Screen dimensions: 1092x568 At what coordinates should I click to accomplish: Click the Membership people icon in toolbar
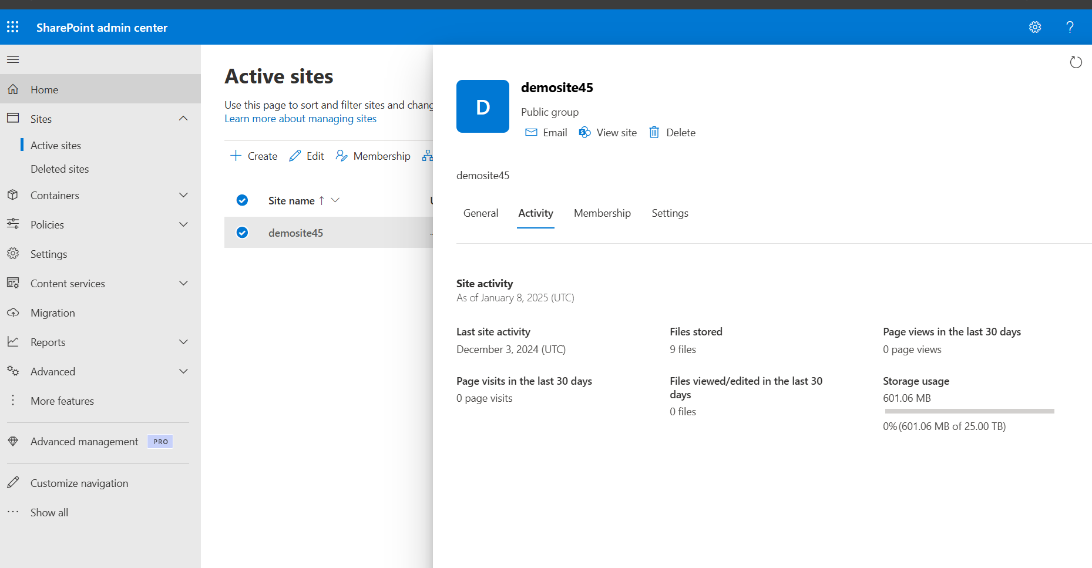(341, 156)
